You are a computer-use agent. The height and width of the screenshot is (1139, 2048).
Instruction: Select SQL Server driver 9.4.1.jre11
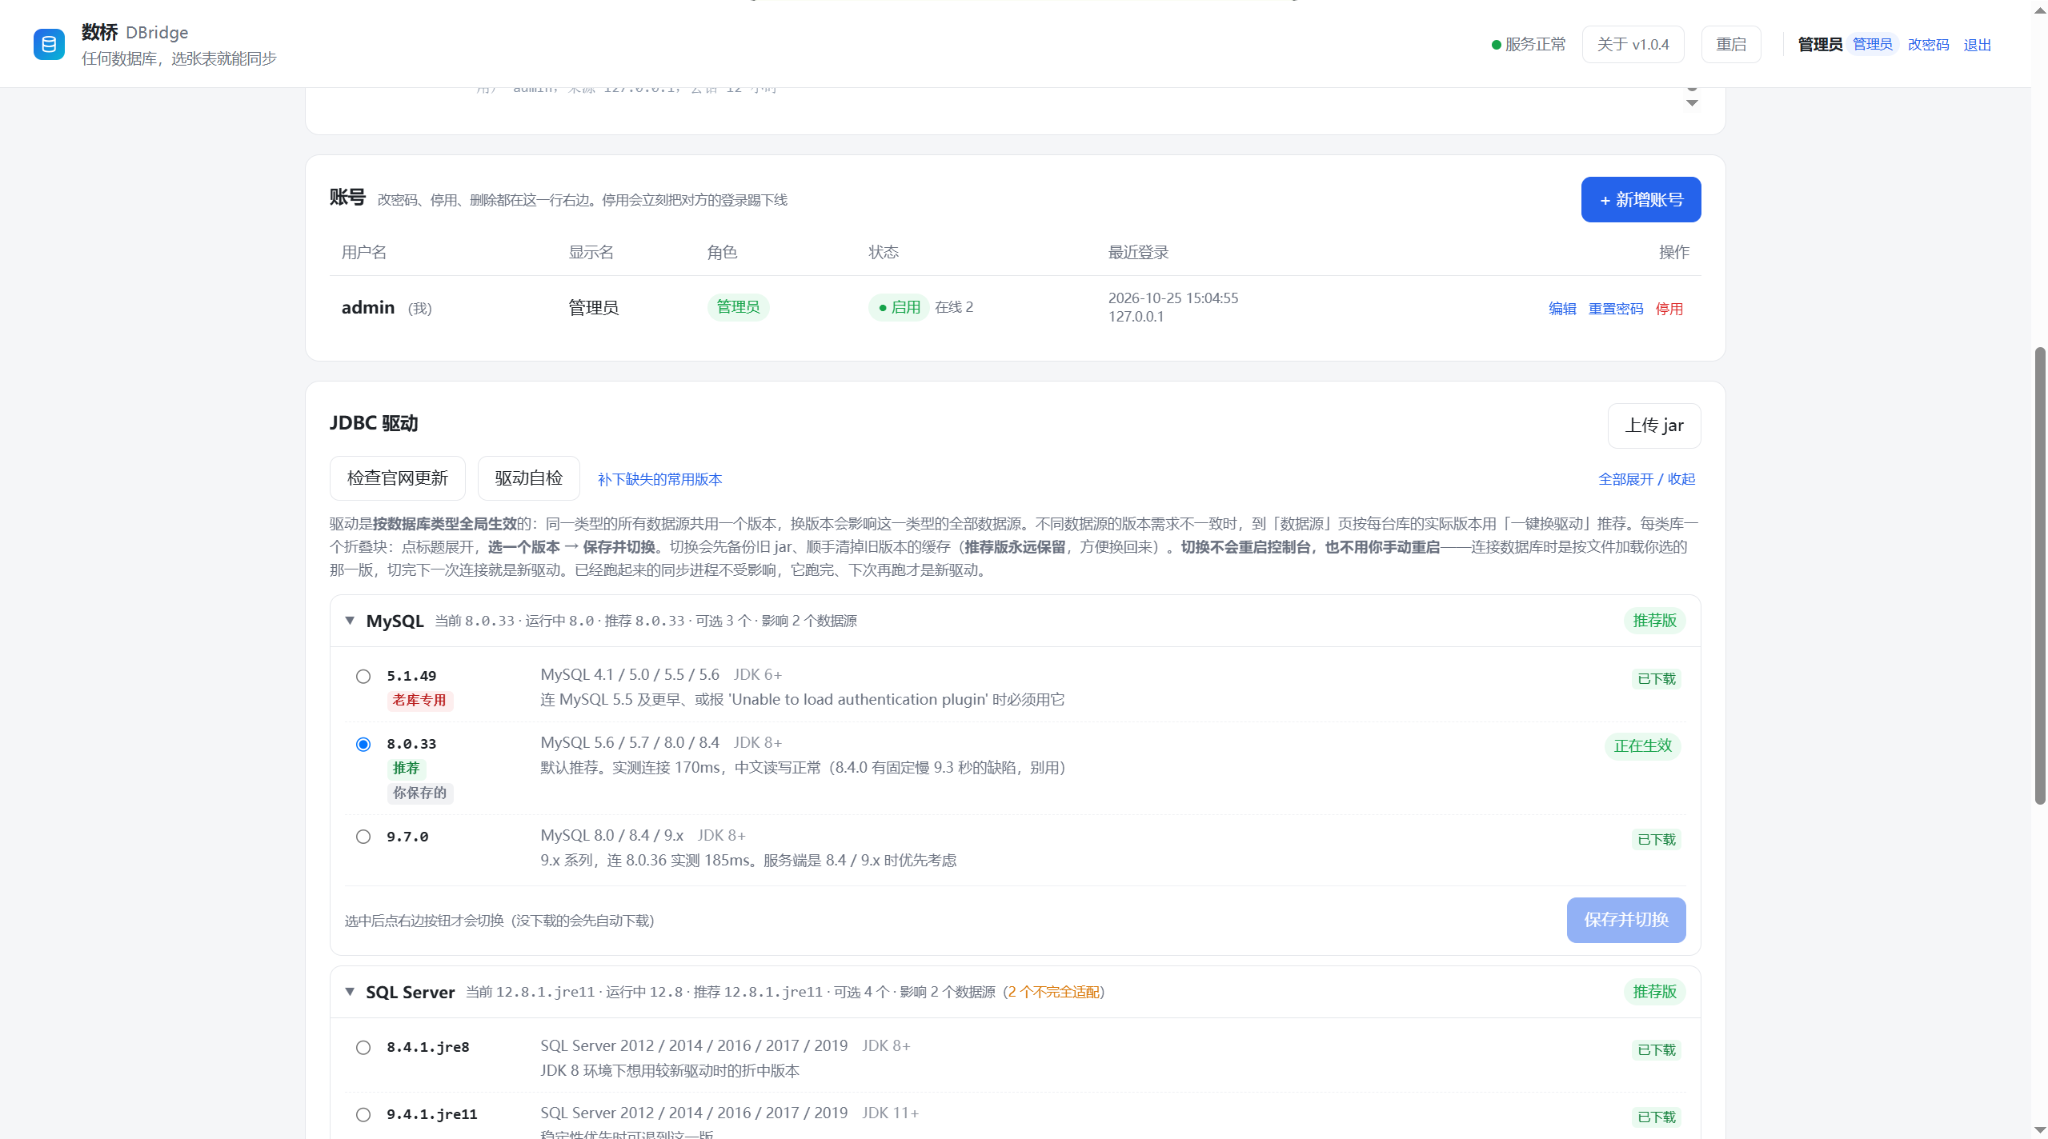click(363, 1115)
